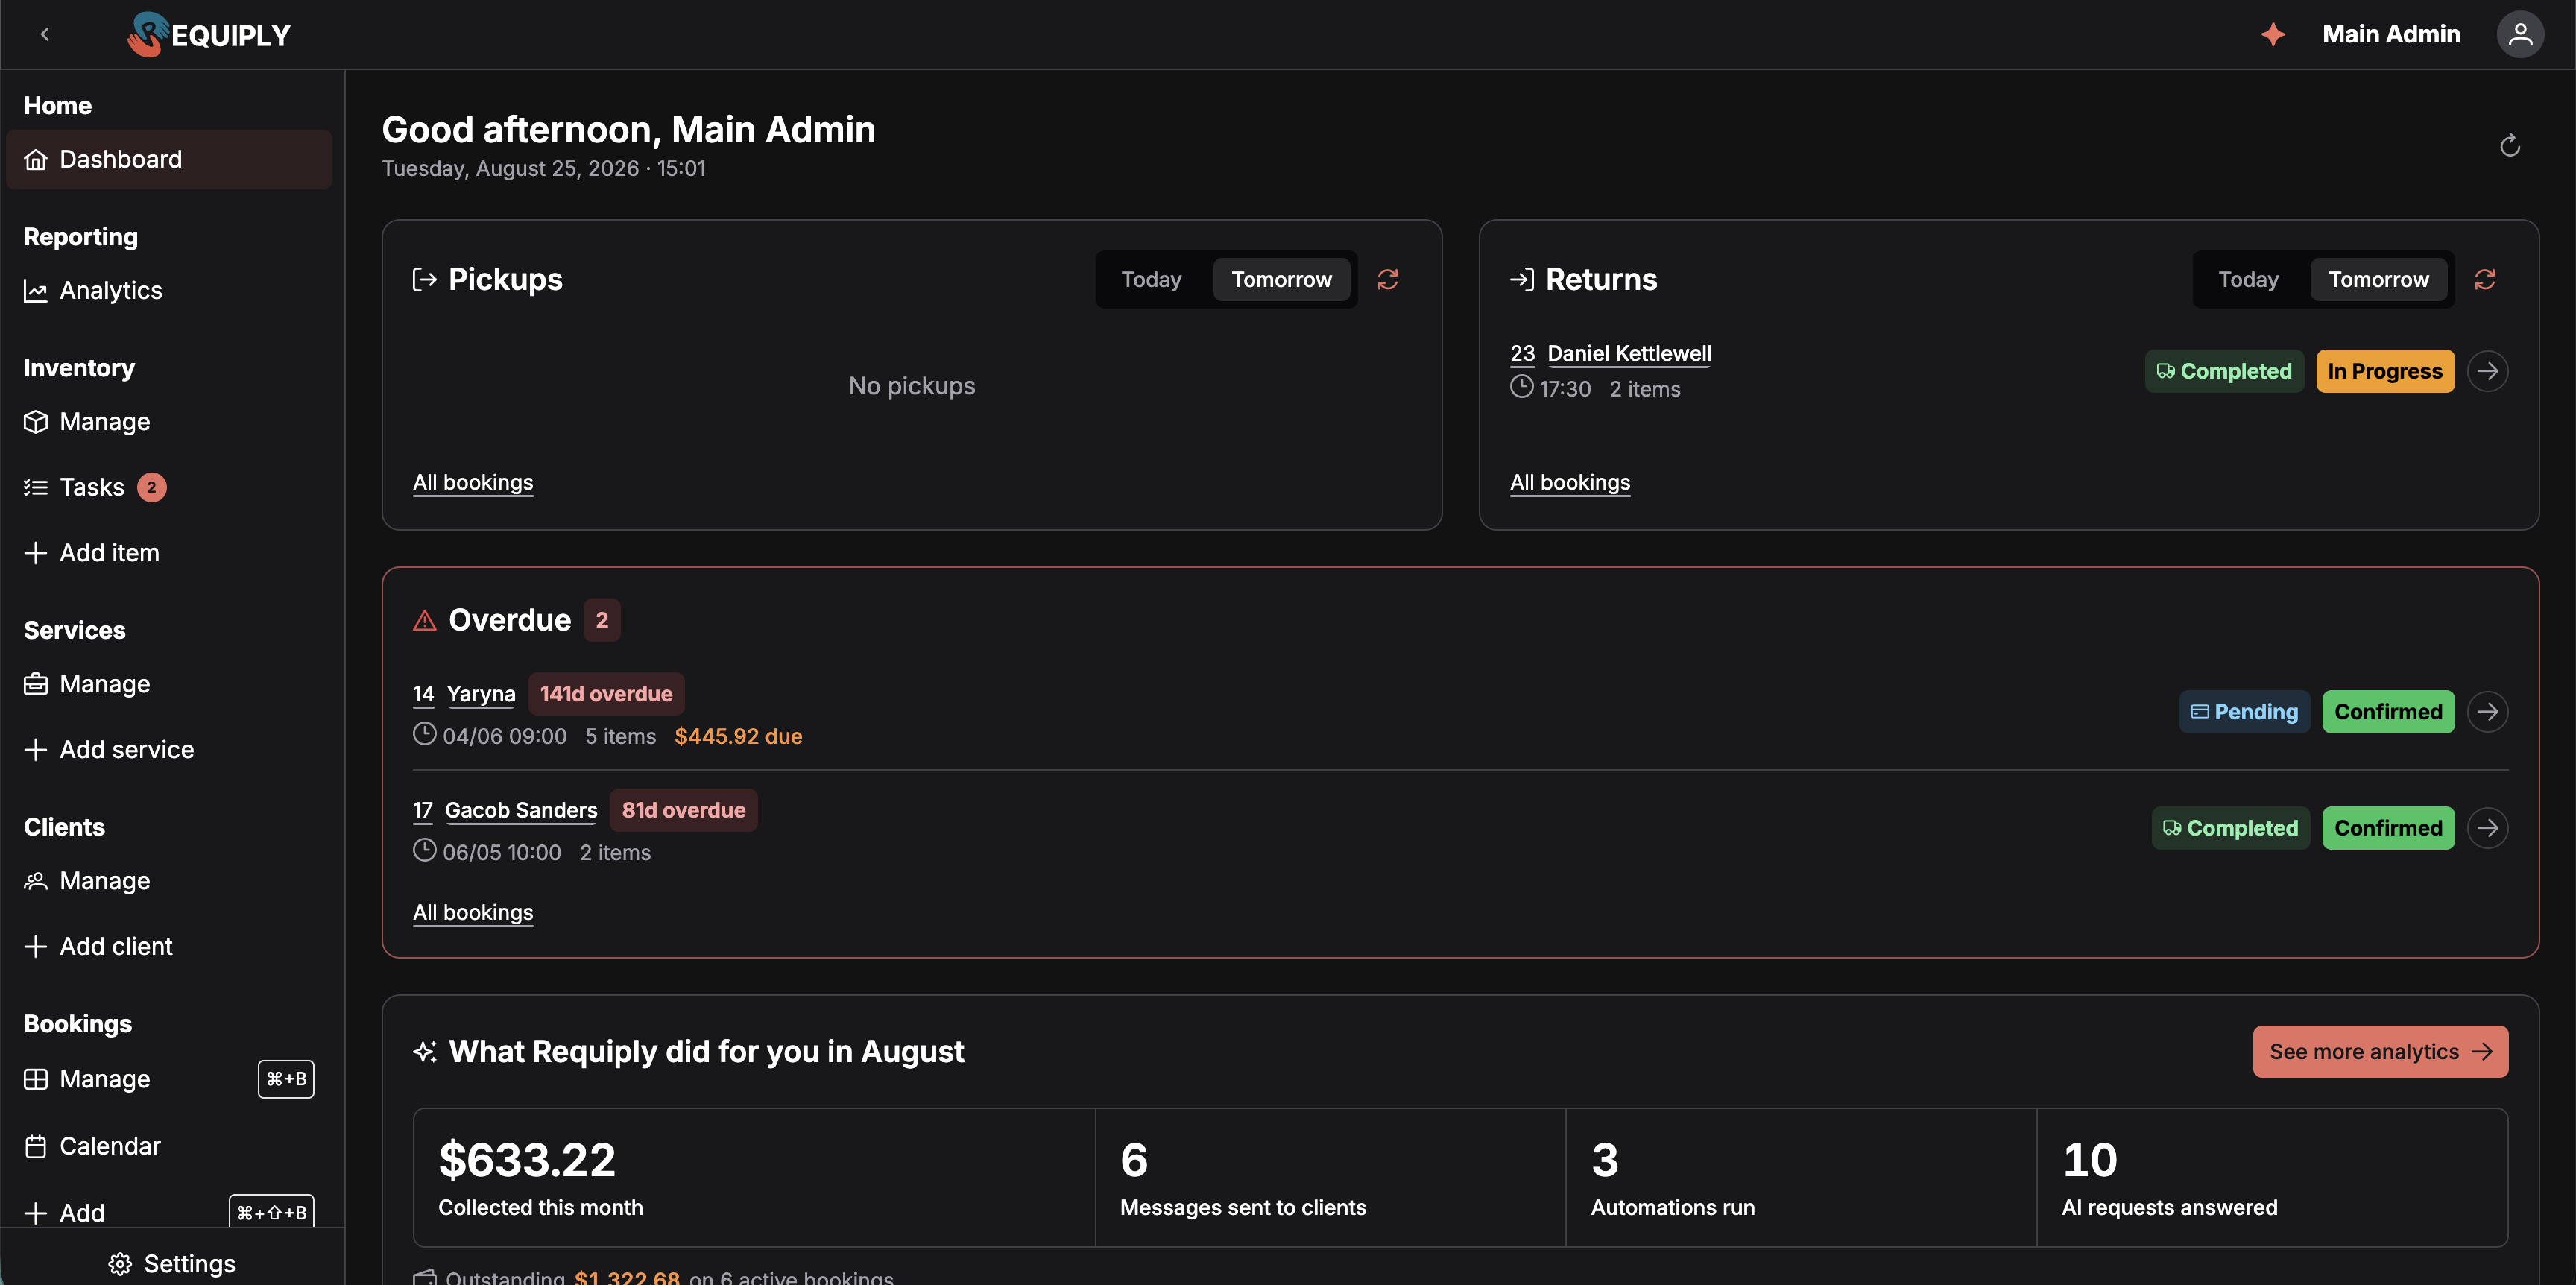Viewport: 2576px width, 1285px height.
Task: Open Bookings Manage
Action: click(169, 1079)
